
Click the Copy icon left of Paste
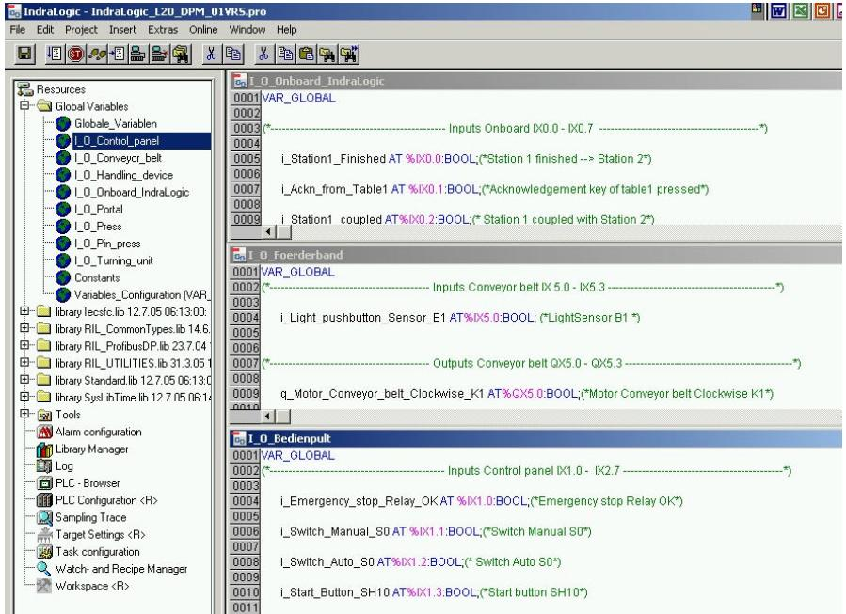pyautogui.click(x=285, y=54)
